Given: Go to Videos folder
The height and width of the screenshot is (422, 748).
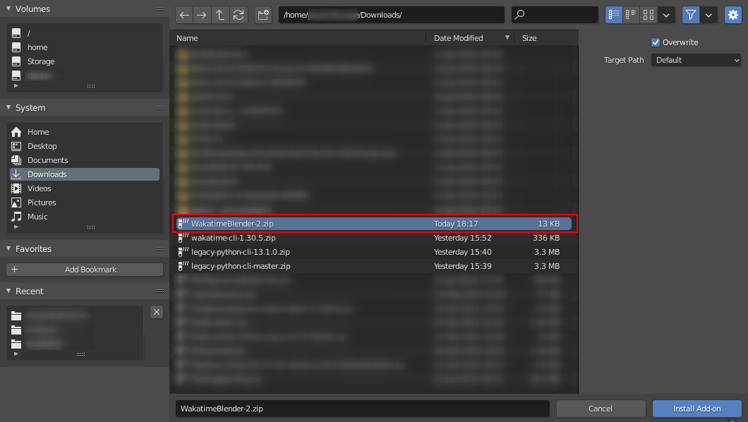Looking at the screenshot, I should [x=85, y=188].
